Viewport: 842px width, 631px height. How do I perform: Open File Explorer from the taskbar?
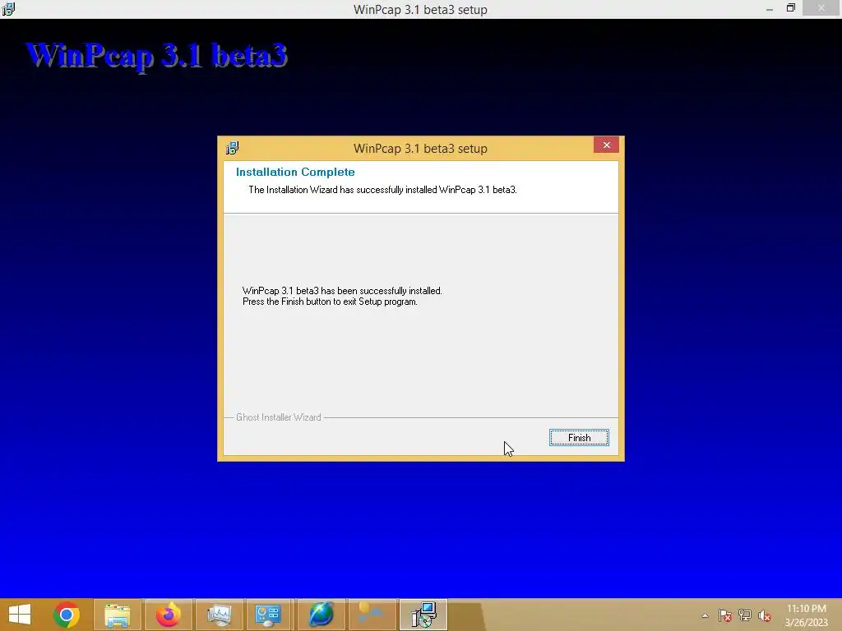pos(117,615)
